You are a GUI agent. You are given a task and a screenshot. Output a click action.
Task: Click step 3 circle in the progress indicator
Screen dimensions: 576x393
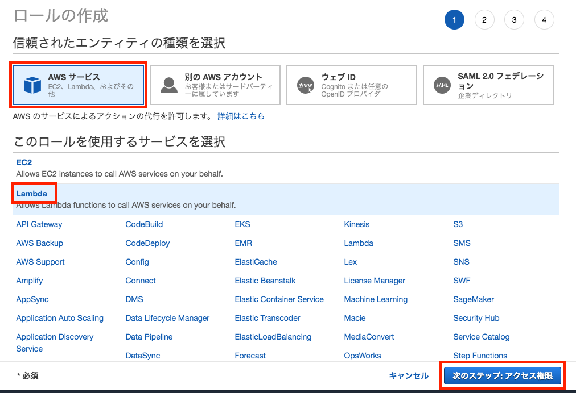pos(514,19)
